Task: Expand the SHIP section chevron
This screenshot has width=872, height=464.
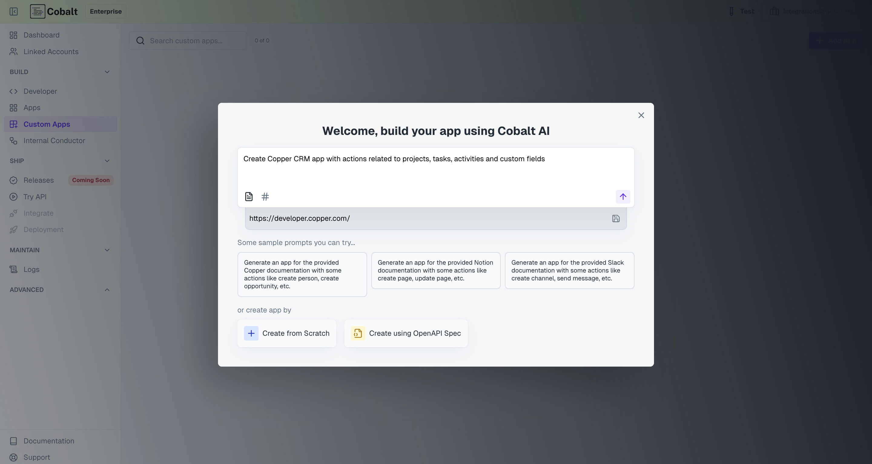Action: coord(107,161)
